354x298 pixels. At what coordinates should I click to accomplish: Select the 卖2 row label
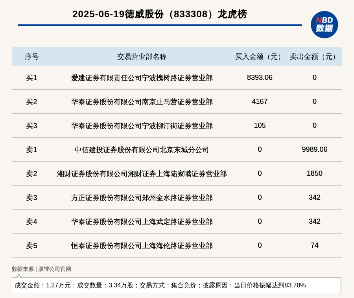pos(31,174)
